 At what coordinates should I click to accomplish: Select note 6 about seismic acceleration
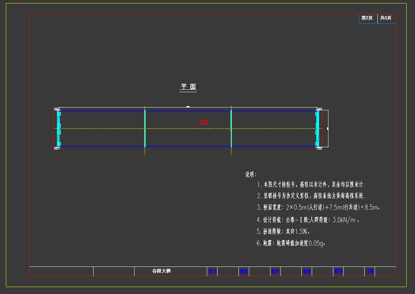click(x=291, y=244)
